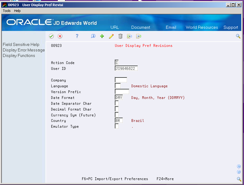Image resolution: width=244 pixels, height=185 pixels.
Task: Focus the Decimal Format Char field
Action: pyautogui.click(x=117, y=109)
